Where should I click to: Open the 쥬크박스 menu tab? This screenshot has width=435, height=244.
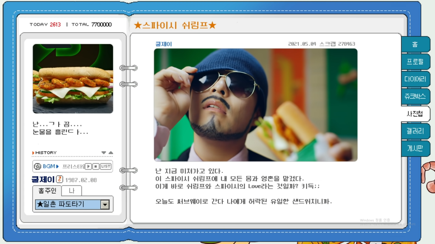coord(415,96)
